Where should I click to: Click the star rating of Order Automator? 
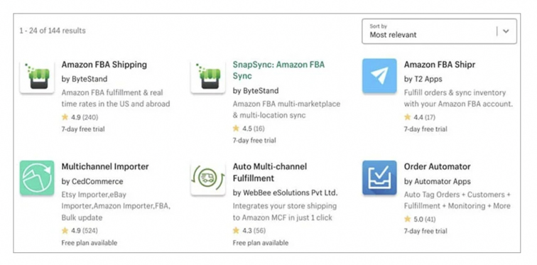(x=420, y=219)
